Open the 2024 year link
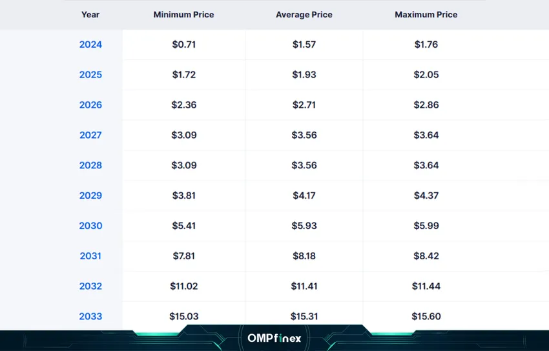The width and height of the screenshot is (549, 351). click(90, 45)
